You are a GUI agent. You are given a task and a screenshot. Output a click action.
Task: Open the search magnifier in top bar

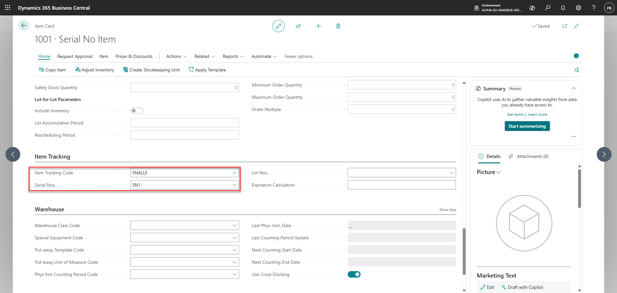coord(548,8)
